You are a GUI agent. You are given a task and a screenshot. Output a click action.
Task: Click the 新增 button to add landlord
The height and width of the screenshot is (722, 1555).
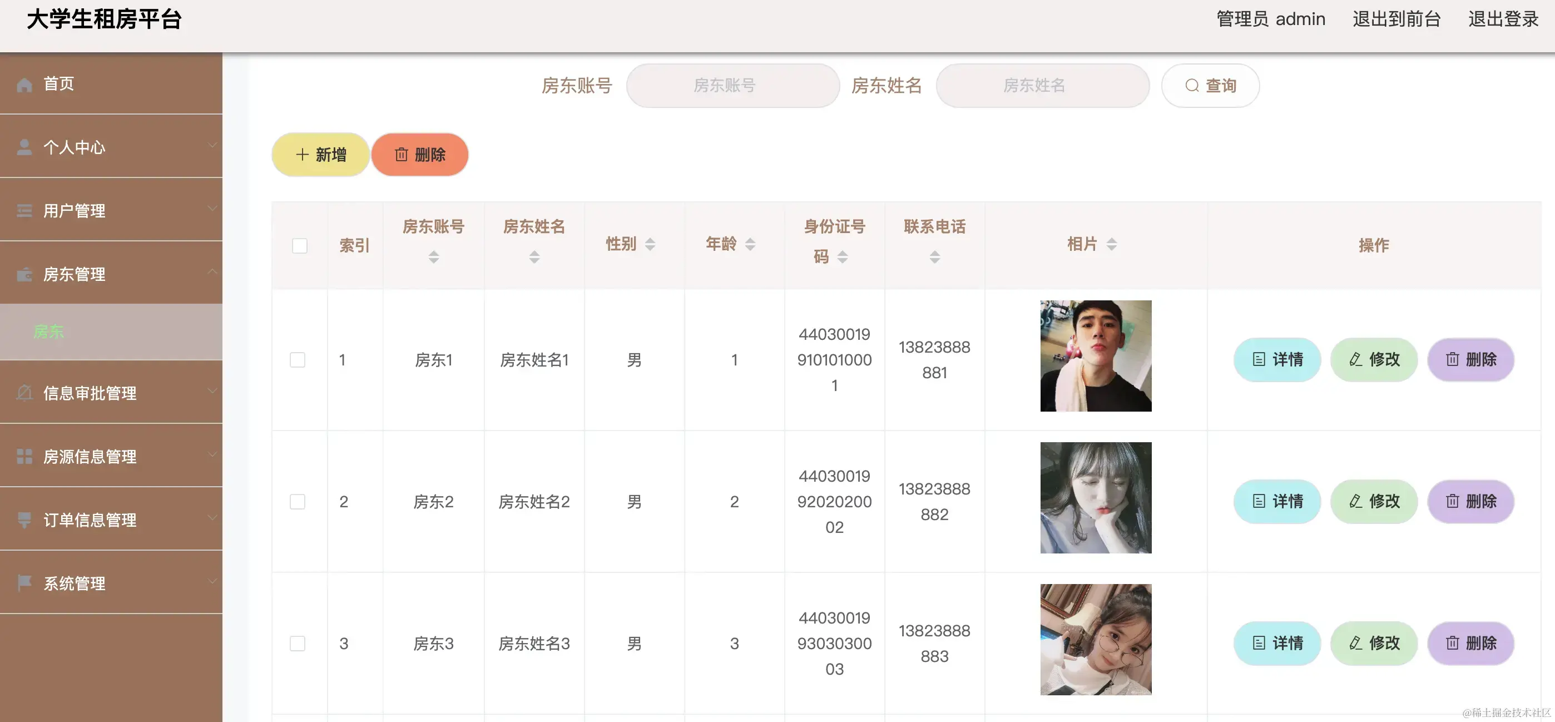tap(320, 155)
